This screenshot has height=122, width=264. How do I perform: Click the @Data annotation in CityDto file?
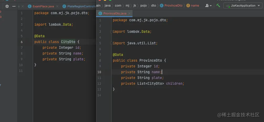pos(39,36)
